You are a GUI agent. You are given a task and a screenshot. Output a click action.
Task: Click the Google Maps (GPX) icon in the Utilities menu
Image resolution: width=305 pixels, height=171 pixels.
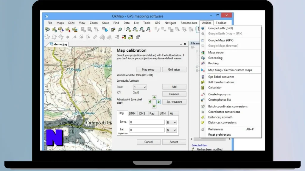click(203, 40)
